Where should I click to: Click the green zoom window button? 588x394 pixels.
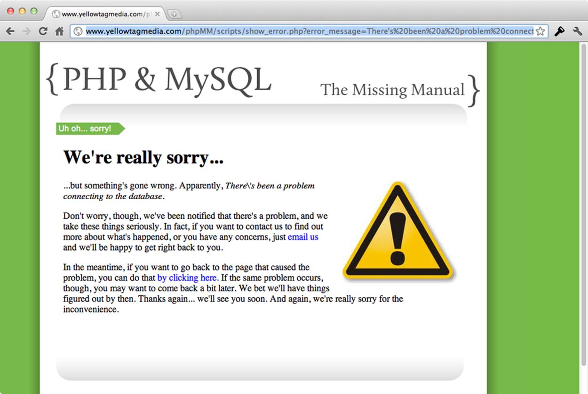pos(34,11)
